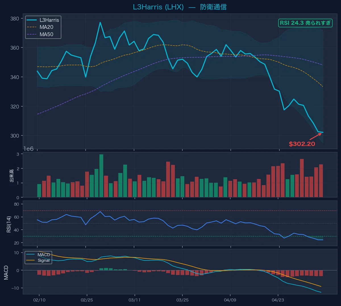The height and width of the screenshot is (306, 341).
Task: Click the 1e6 volume scale label
Action: (x=28, y=149)
